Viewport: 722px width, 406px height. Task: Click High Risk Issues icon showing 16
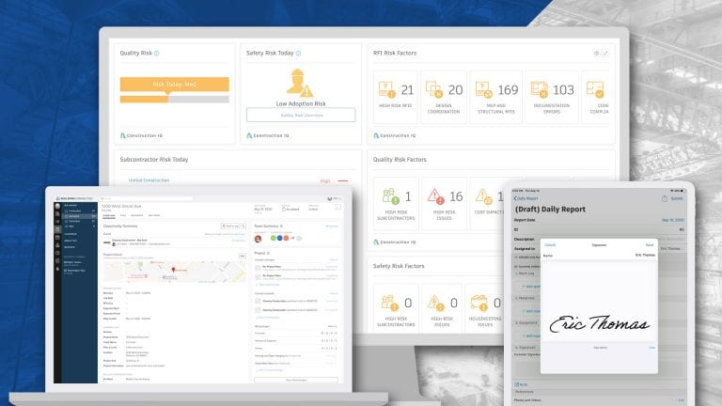(x=435, y=196)
